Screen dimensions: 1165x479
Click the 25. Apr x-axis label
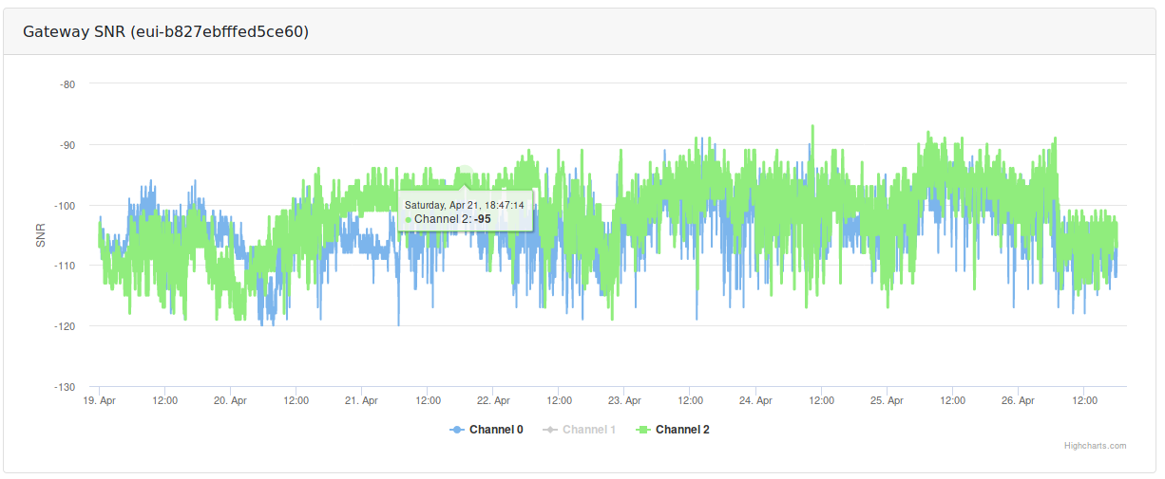click(887, 401)
